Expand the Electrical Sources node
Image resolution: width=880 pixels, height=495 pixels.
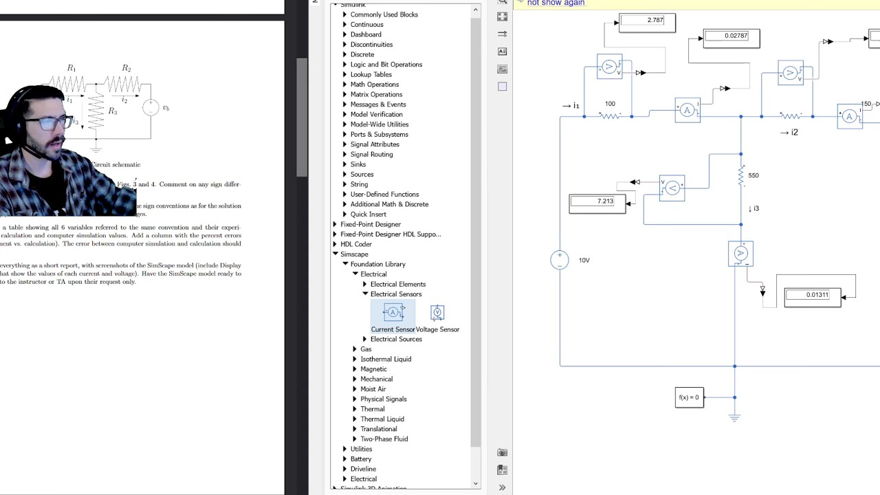pos(365,339)
